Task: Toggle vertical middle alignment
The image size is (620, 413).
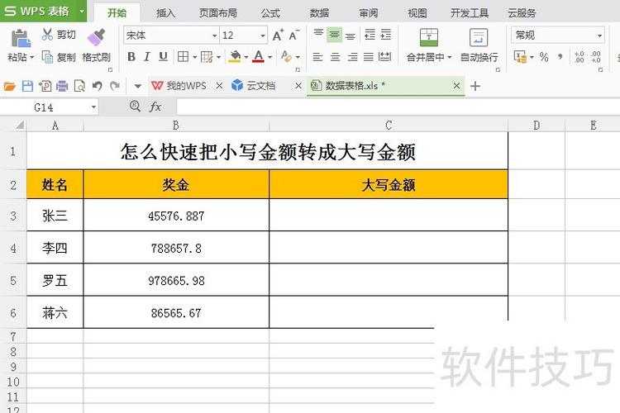Action: pyautogui.click(x=334, y=35)
